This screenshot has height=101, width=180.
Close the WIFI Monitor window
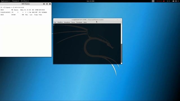coord(50,4)
